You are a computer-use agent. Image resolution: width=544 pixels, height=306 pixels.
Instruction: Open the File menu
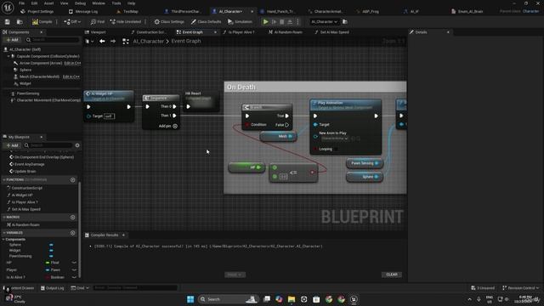pyautogui.click(x=21, y=3)
